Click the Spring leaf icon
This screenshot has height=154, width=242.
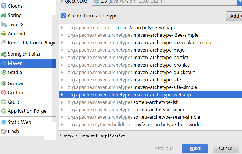point(3,15)
